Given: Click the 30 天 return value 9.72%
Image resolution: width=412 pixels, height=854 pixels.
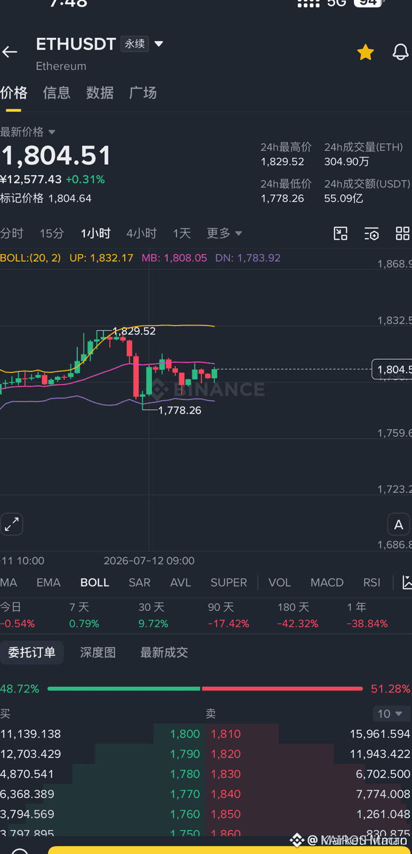Looking at the screenshot, I should pyautogui.click(x=154, y=624).
